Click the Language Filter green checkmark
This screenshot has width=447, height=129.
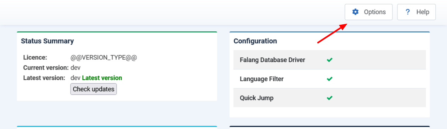[330, 79]
